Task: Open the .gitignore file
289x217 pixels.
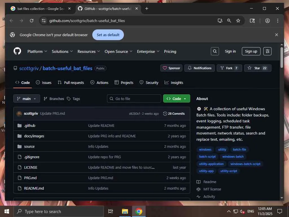Action: (x=32, y=157)
